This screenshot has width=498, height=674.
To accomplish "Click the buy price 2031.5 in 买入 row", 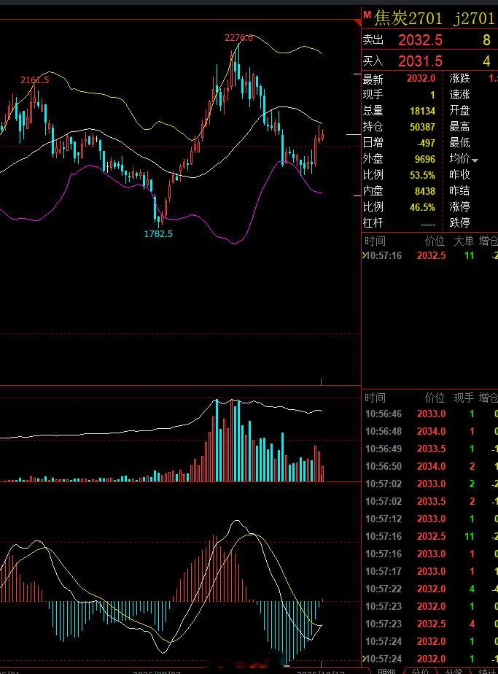I will click(420, 61).
